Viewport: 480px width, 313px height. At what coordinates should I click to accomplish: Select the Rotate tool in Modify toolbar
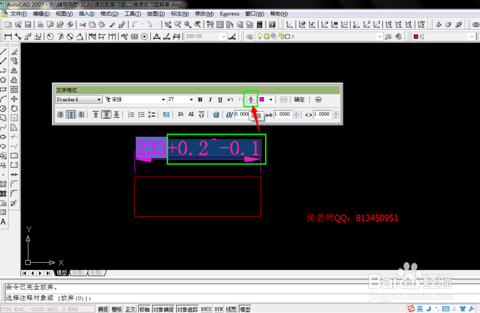click(14, 108)
